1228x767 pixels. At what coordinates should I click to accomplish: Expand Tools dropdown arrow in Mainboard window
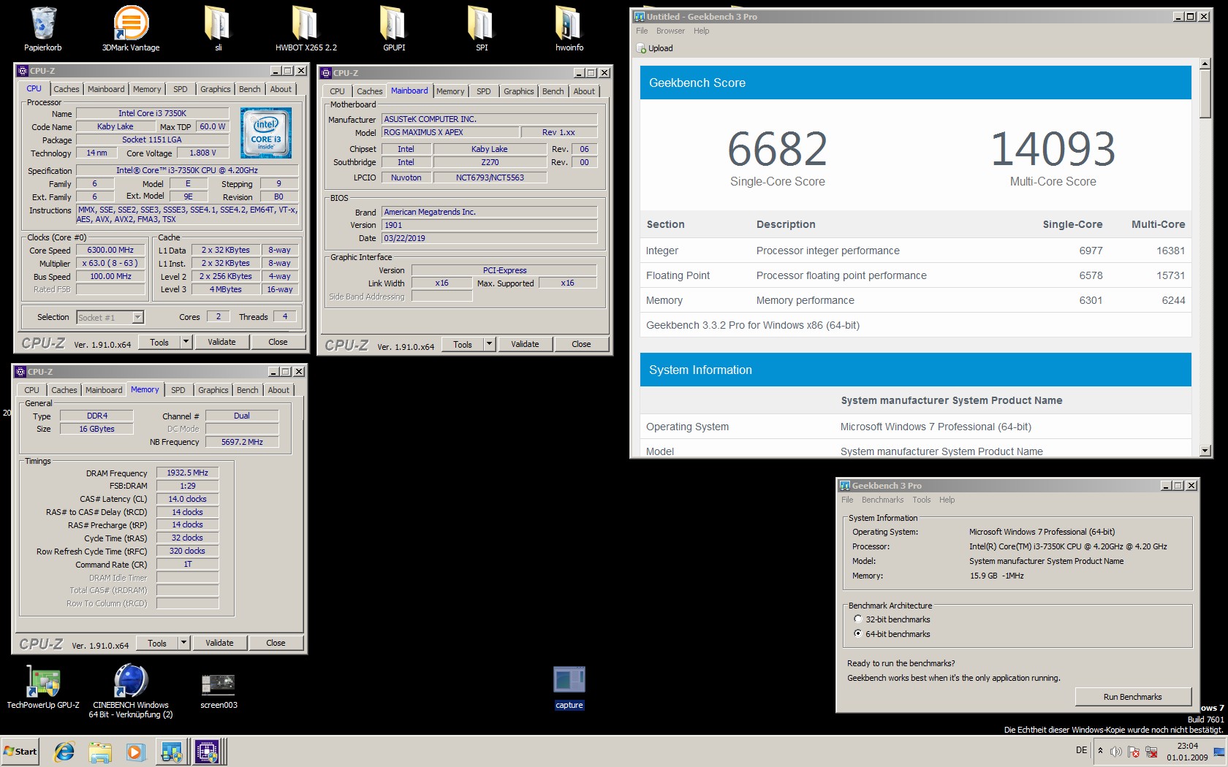pyautogui.click(x=489, y=344)
